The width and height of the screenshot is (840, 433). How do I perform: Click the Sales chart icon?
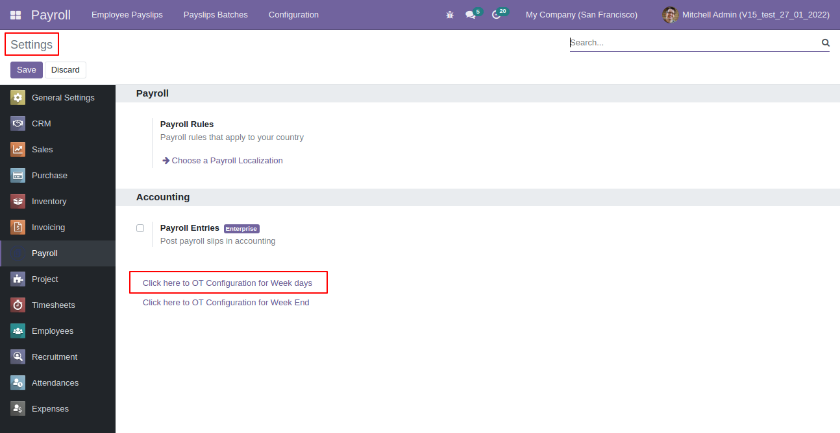18,150
